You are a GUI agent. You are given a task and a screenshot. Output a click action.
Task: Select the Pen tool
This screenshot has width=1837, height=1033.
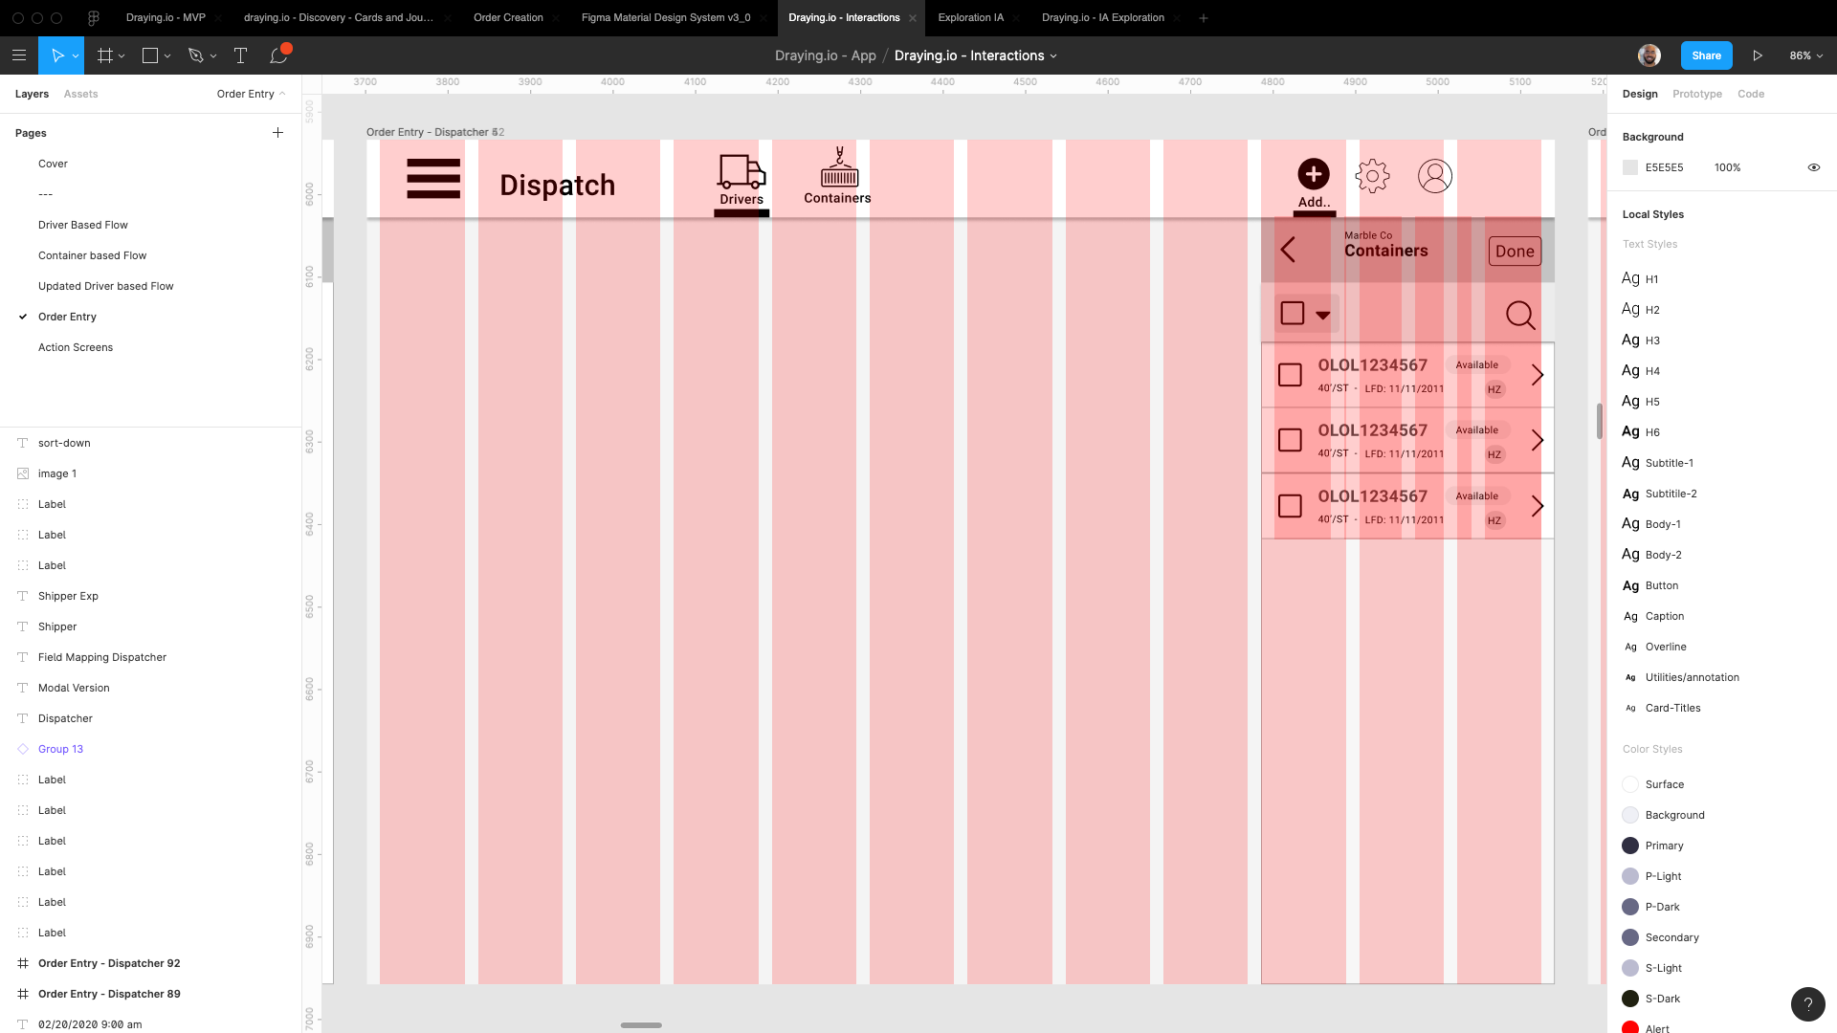pos(196,55)
